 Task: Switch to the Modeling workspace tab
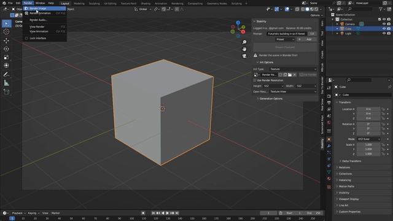pos(79,4)
